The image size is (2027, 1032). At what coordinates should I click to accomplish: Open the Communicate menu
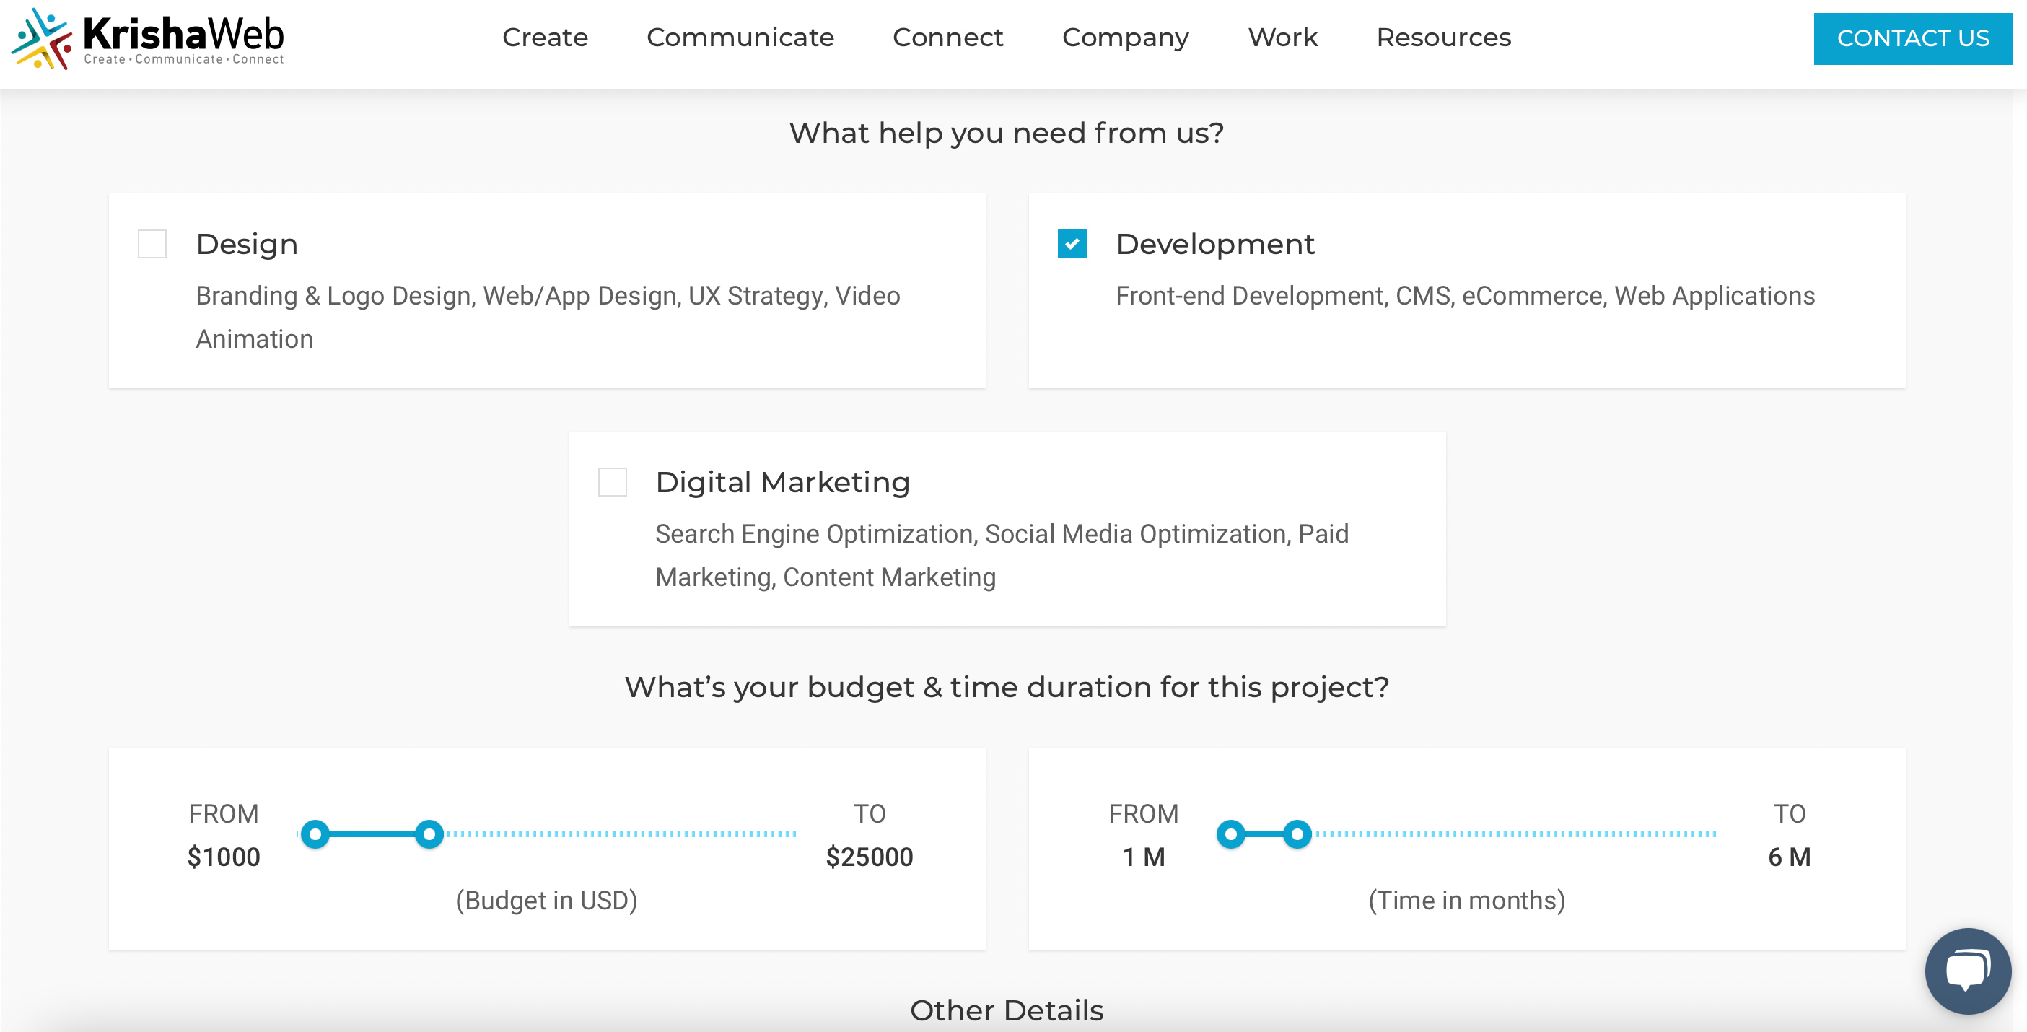pyautogui.click(x=740, y=37)
